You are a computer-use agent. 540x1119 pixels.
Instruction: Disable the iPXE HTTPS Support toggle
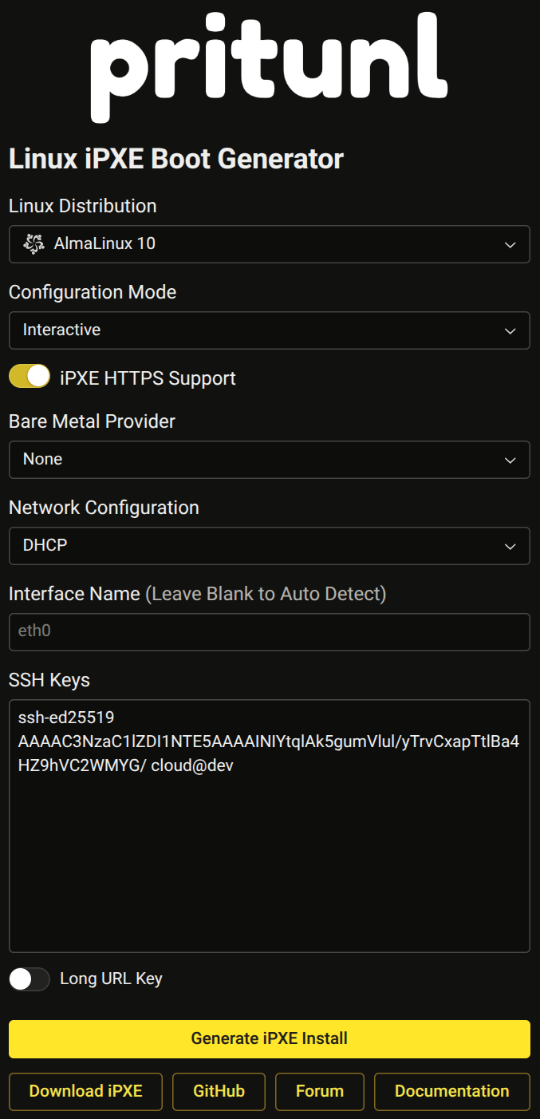tap(30, 377)
